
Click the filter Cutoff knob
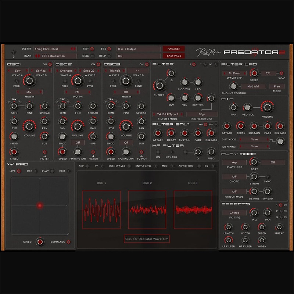coord(159,86)
